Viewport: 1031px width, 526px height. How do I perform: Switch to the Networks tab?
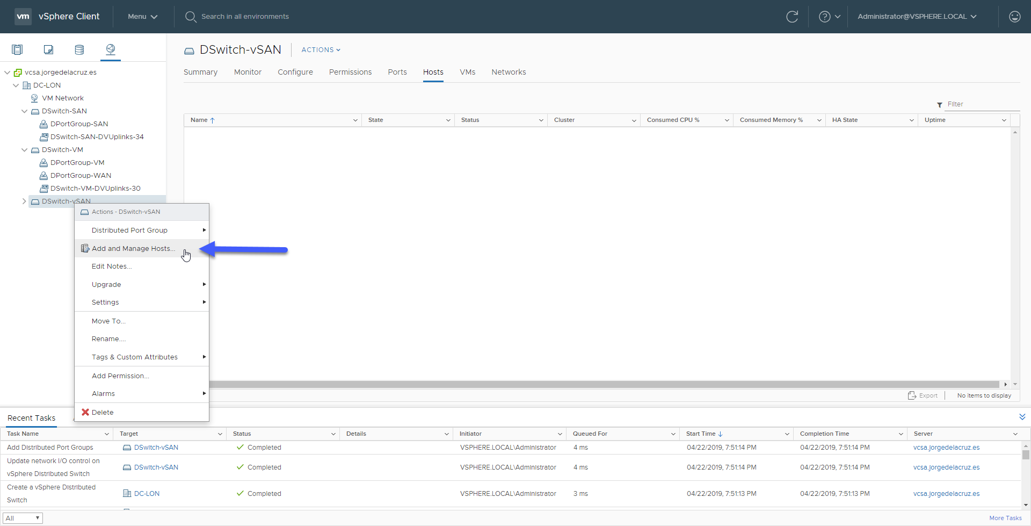click(509, 72)
